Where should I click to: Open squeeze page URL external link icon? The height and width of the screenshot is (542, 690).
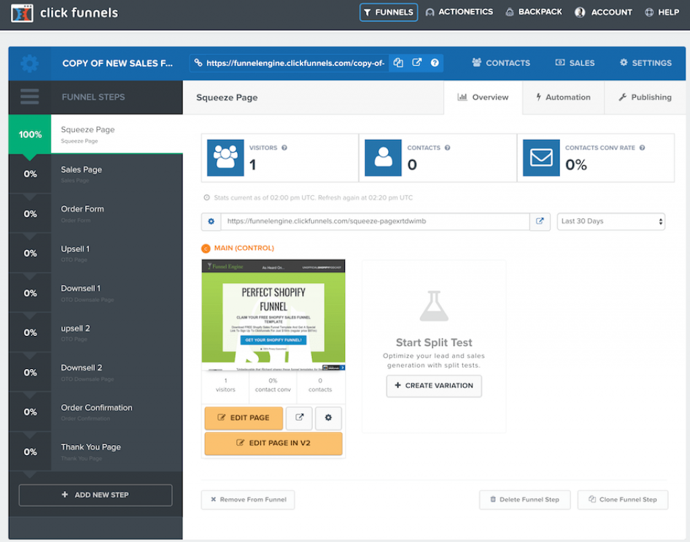(540, 222)
